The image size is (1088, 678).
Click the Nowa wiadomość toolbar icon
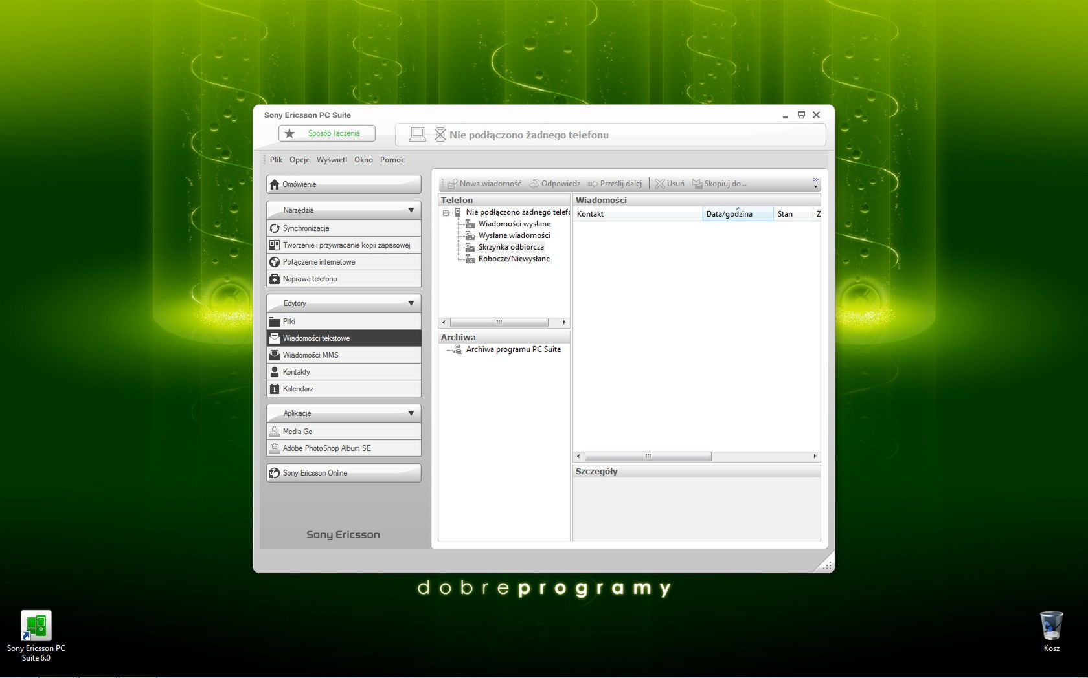[452, 184]
